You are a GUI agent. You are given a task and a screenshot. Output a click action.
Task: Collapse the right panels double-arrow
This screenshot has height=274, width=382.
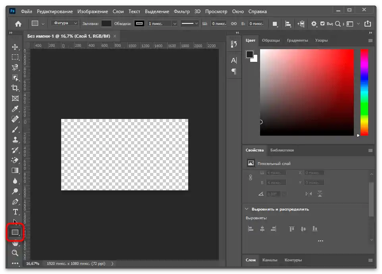pos(370,33)
